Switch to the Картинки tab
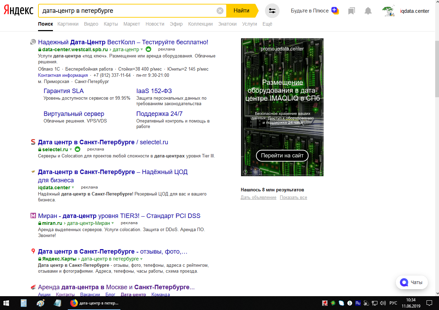The height and width of the screenshot is (310, 439). [x=68, y=24]
